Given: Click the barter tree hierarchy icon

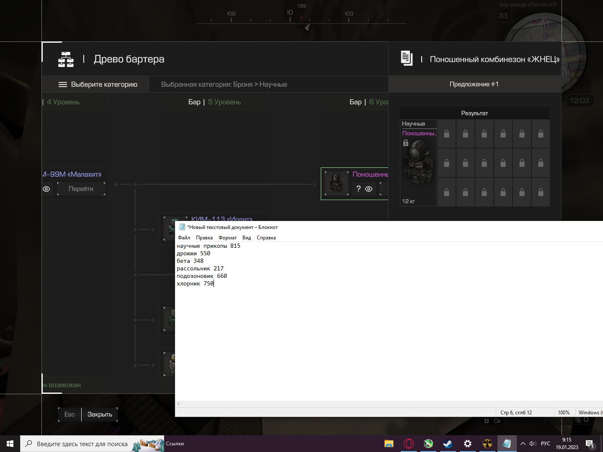Looking at the screenshot, I should coord(66,59).
